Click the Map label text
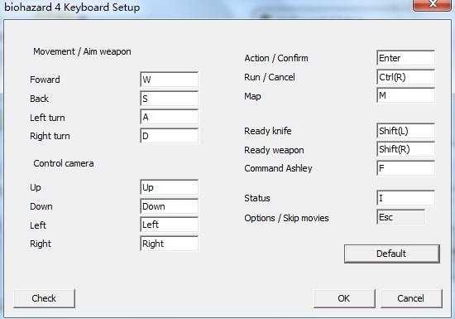The height and width of the screenshot is (319, 455). pyautogui.click(x=252, y=96)
